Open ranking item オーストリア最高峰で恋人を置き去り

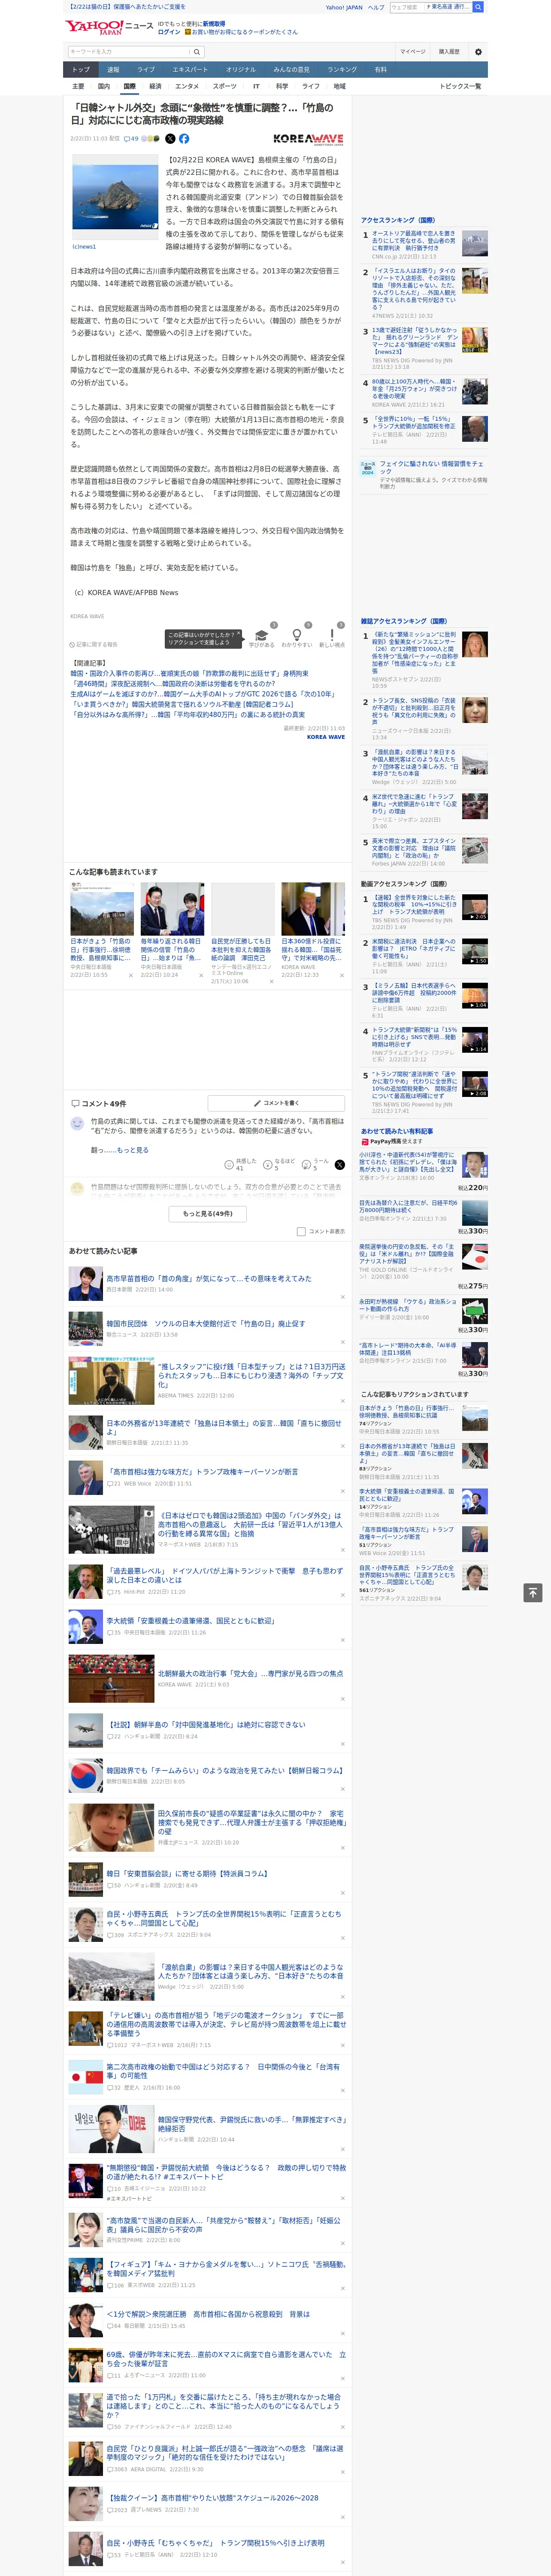pyautogui.click(x=414, y=240)
